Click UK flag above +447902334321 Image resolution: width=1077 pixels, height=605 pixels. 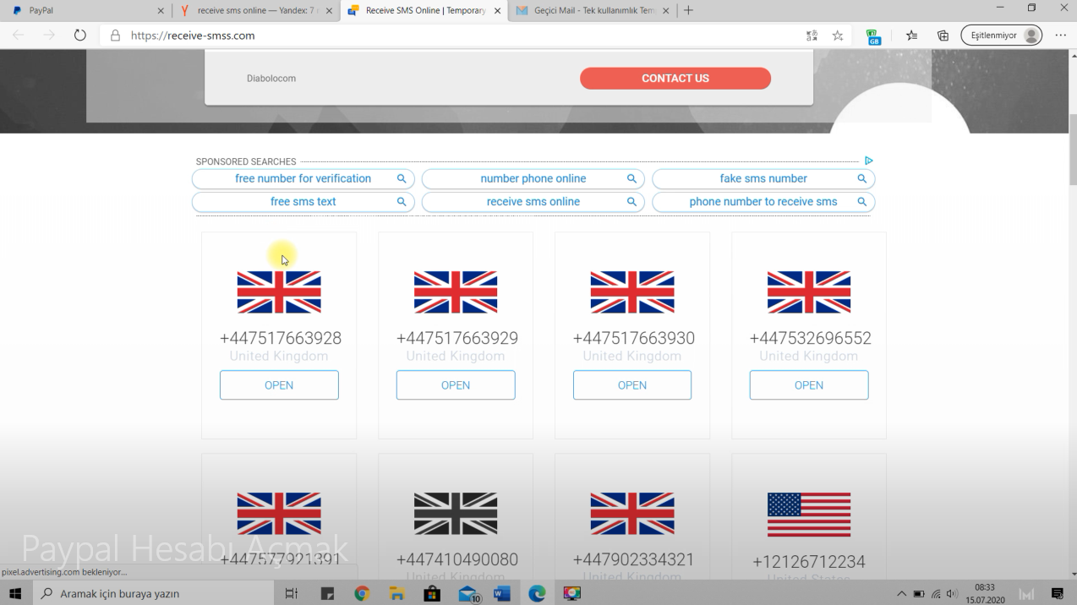pyautogui.click(x=632, y=515)
